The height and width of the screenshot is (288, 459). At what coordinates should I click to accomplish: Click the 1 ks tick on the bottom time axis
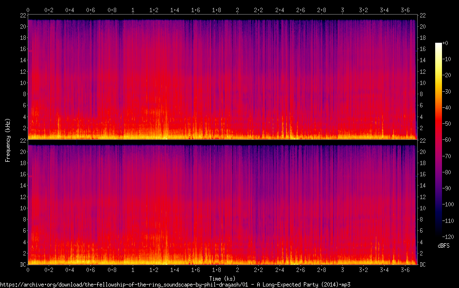tap(133, 270)
